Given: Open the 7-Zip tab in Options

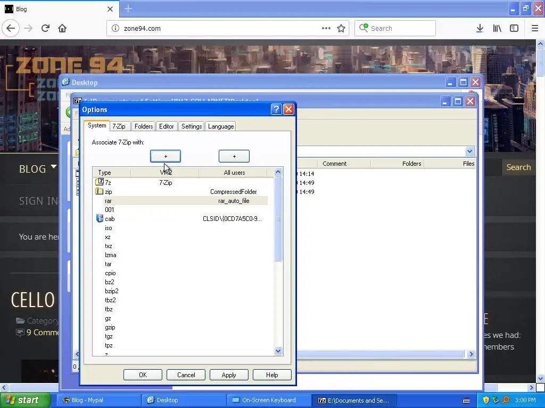Looking at the screenshot, I should tap(119, 126).
